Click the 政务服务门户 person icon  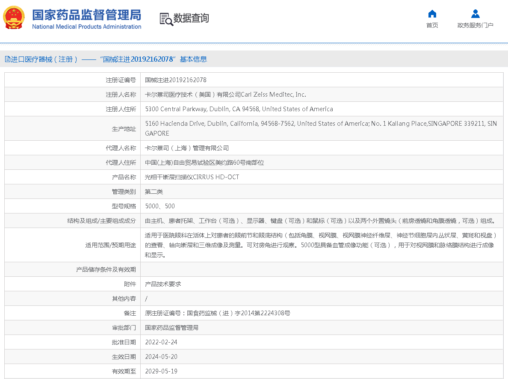pyautogui.click(x=475, y=14)
